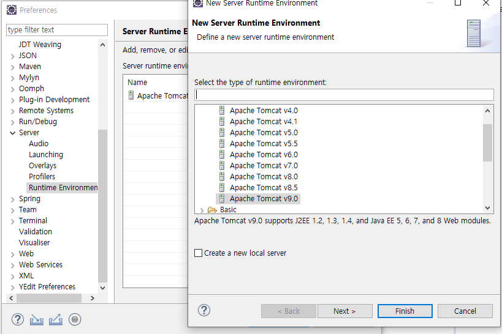Click existing Apache Tomcat runtime icon in Preferences
502x334 pixels.
click(x=131, y=95)
